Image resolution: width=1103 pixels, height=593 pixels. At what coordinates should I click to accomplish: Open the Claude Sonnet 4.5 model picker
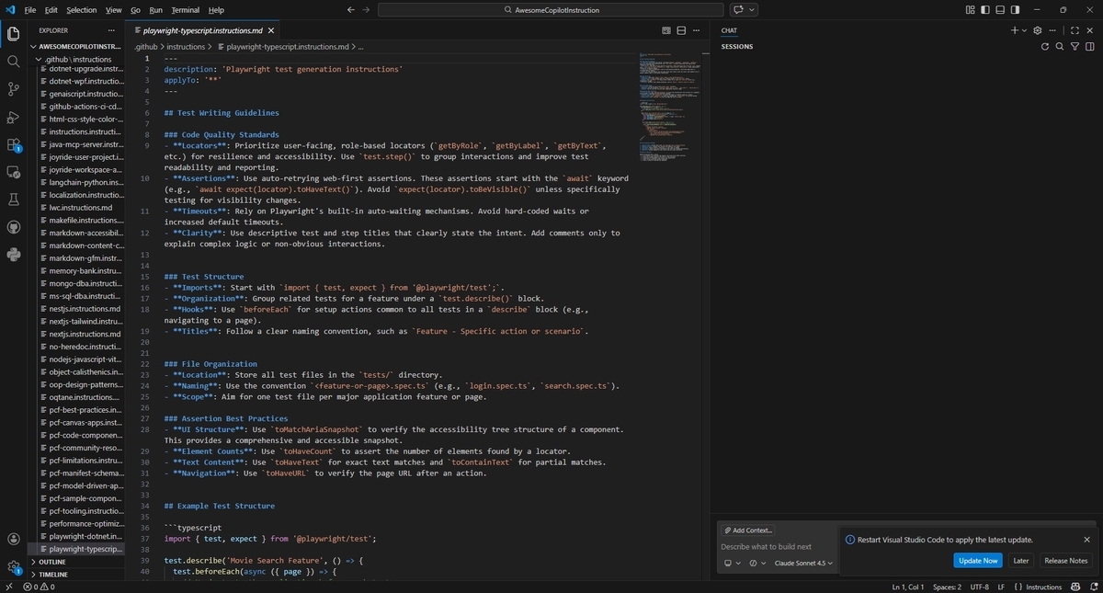tap(804, 563)
